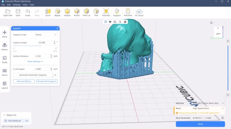Open the Repair tool
The image size is (231, 129).
point(57,12)
